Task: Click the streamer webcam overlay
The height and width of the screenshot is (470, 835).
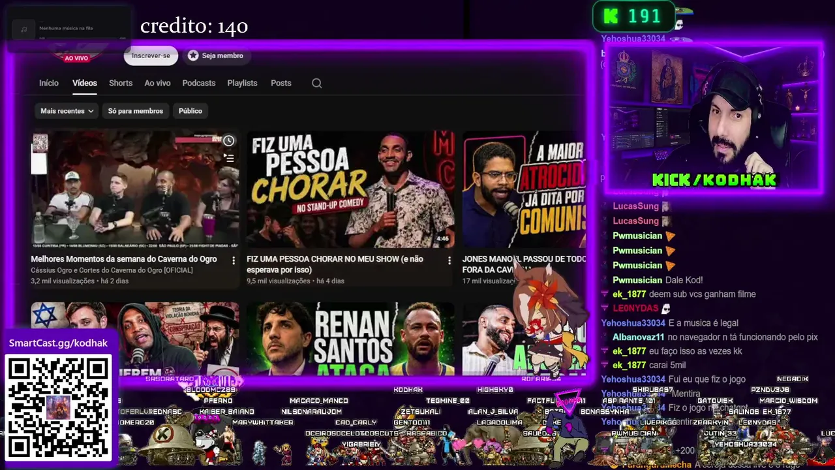Action: (x=714, y=117)
